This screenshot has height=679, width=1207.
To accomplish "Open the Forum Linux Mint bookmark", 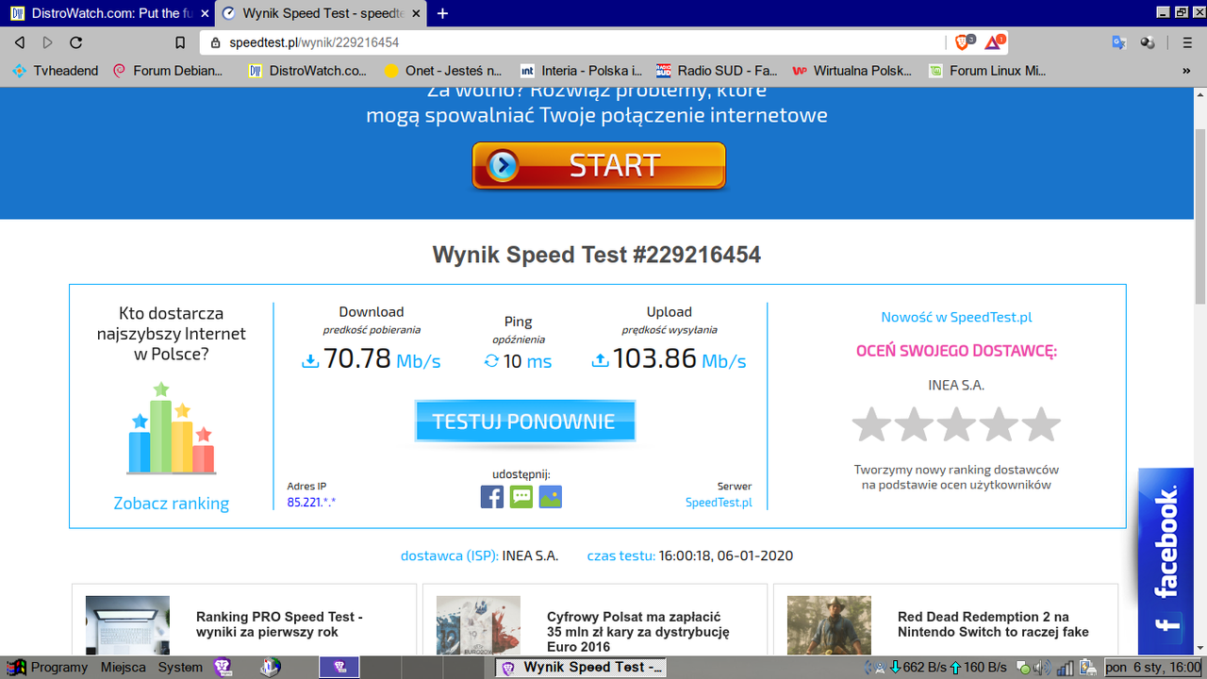I will (988, 71).
